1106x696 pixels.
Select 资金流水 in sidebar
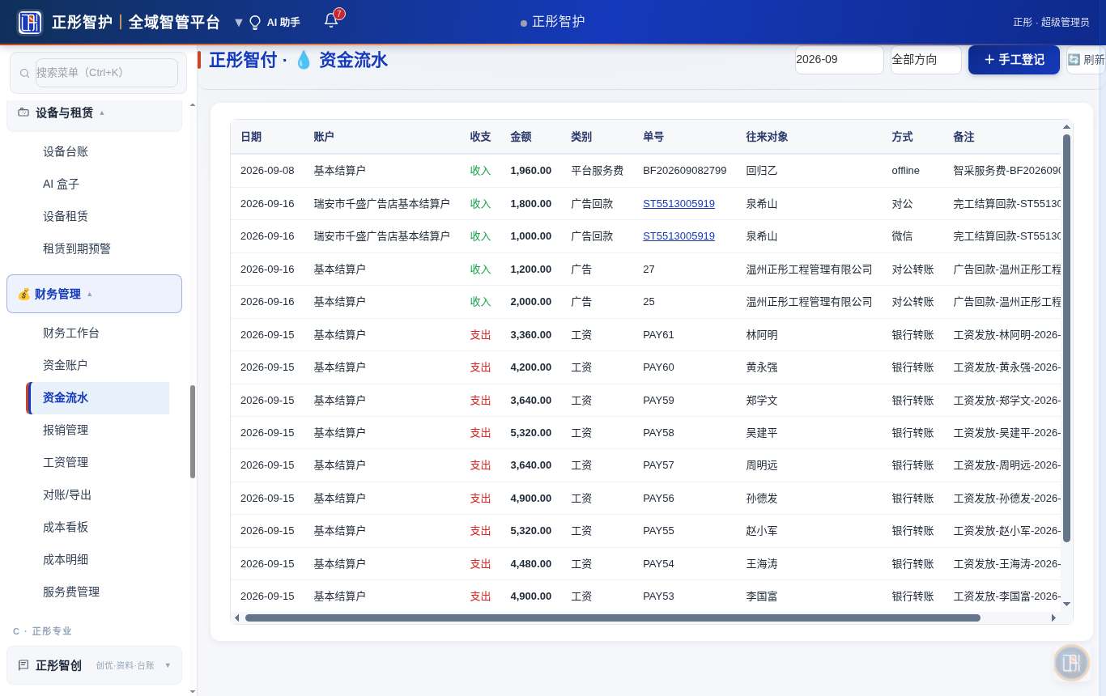(98, 397)
